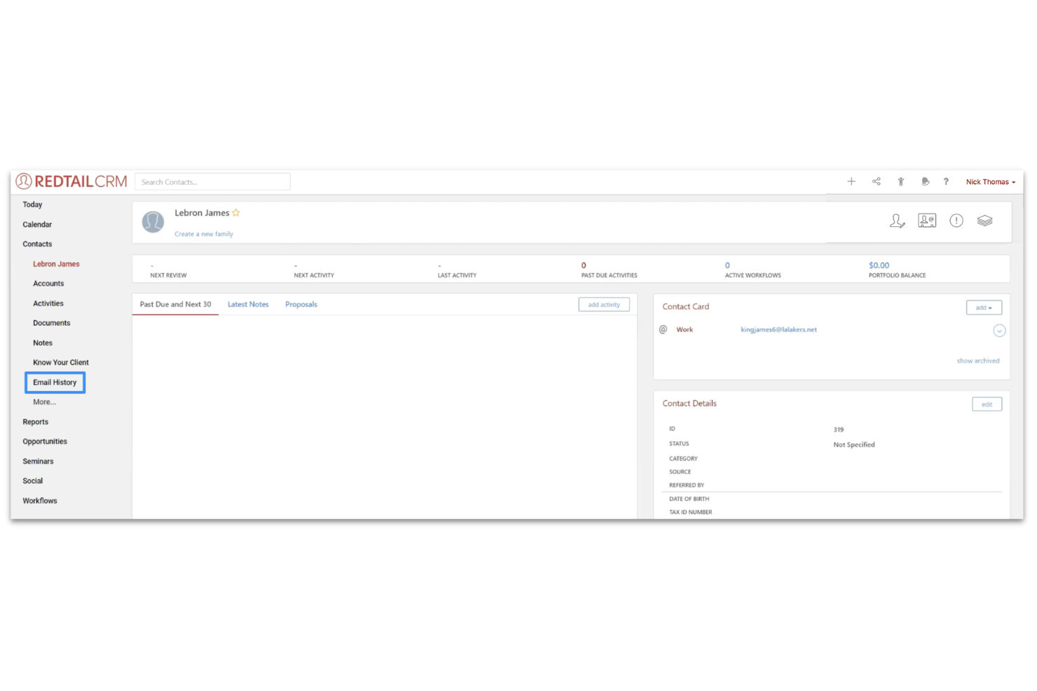Image resolution: width=1037 pixels, height=691 pixels.
Task: Open the add dropdown in Contact Card
Action: 984,307
